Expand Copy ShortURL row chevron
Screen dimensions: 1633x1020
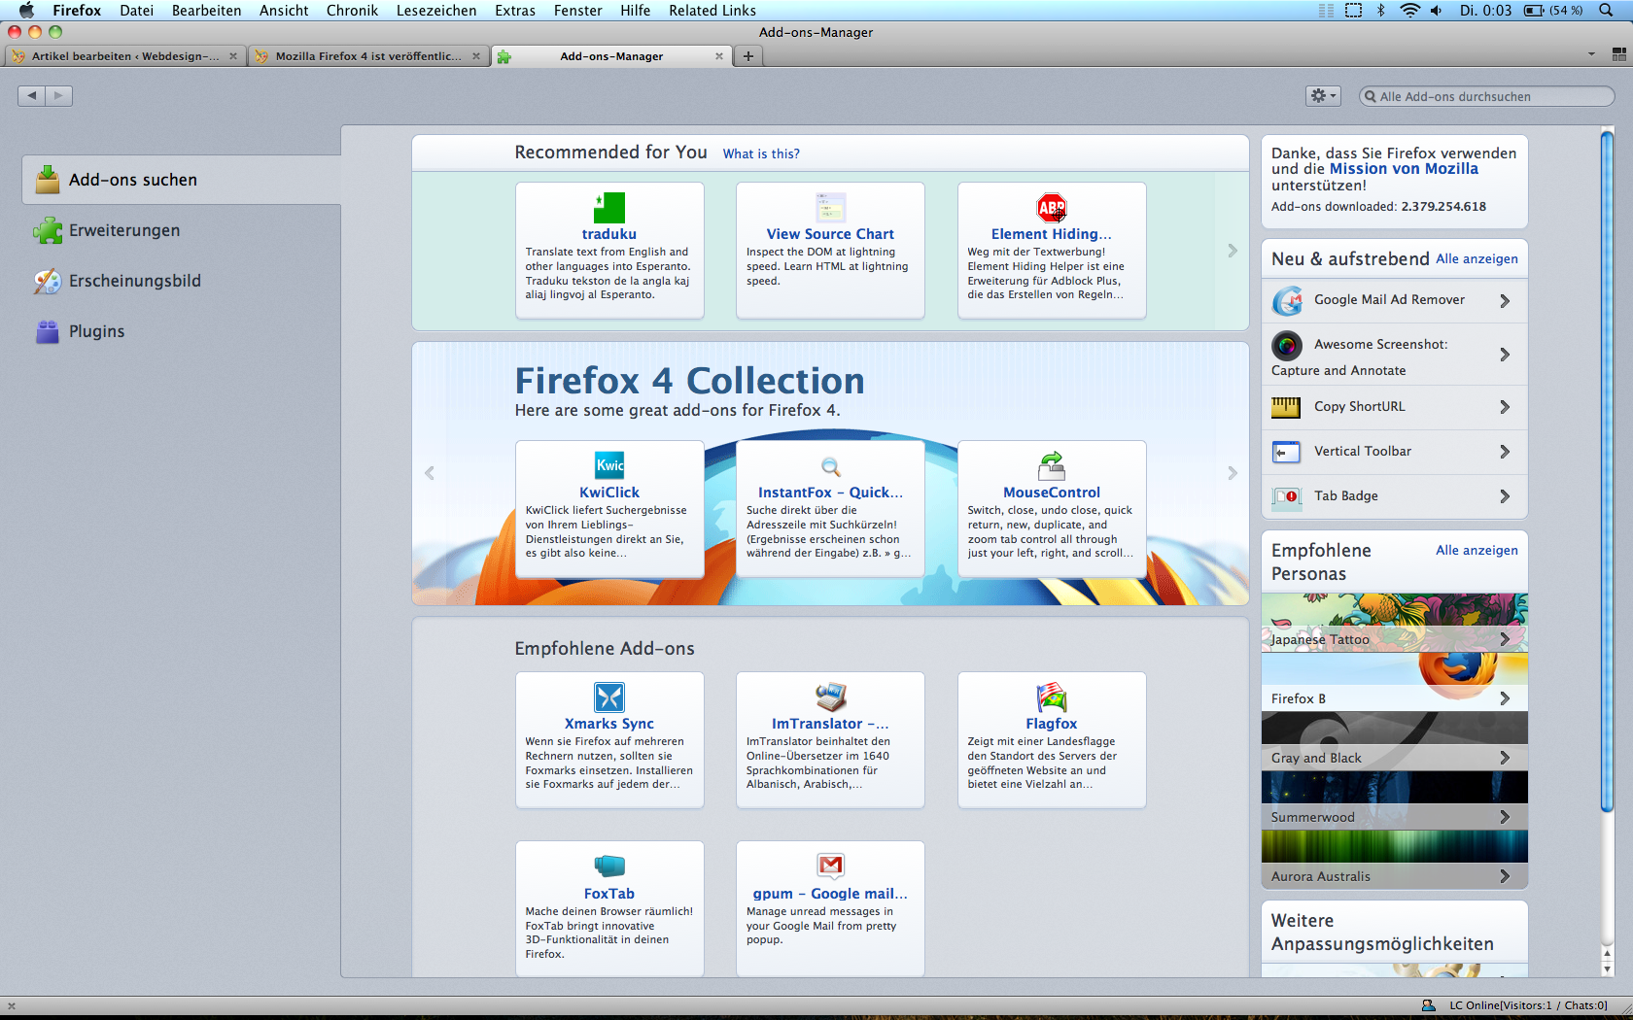tap(1505, 407)
